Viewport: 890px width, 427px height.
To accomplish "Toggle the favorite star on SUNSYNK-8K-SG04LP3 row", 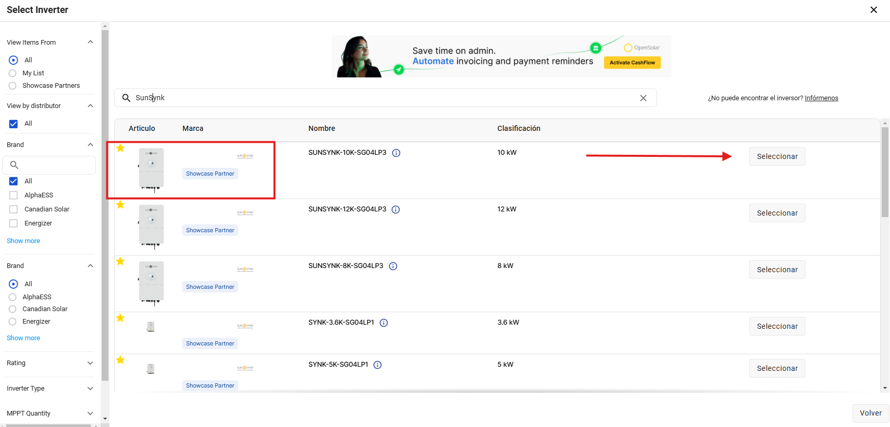I will 120,261.
